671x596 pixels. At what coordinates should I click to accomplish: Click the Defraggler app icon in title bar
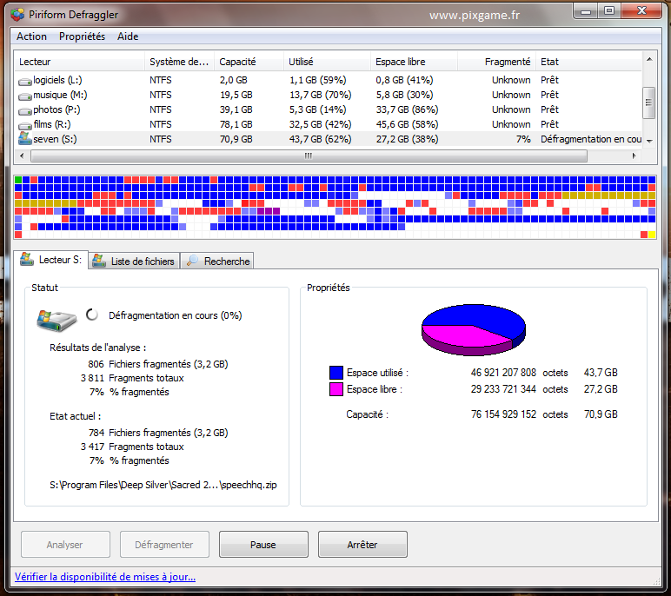[17, 15]
